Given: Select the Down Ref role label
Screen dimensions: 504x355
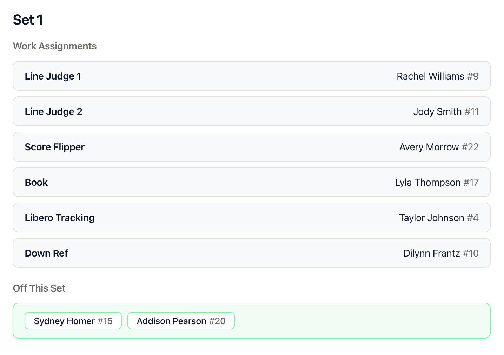Looking at the screenshot, I should 46,253.
